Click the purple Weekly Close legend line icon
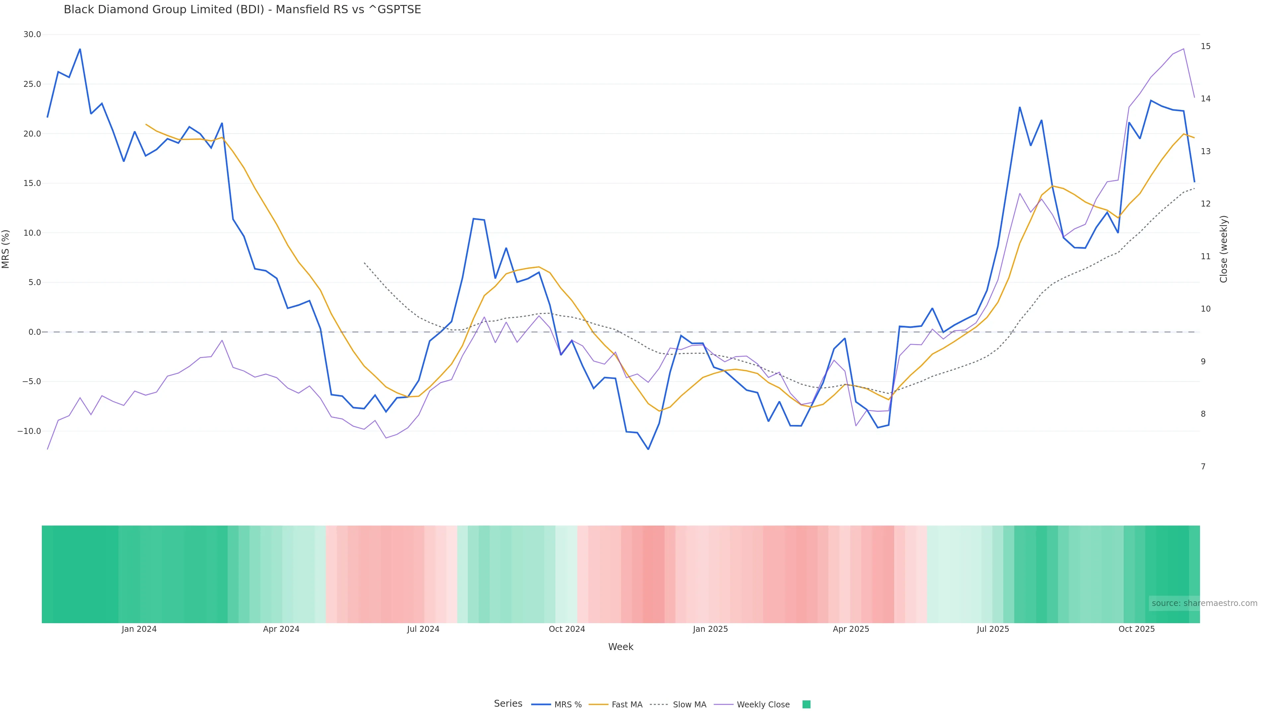Image resolution: width=1274 pixels, height=716 pixels. (724, 705)
